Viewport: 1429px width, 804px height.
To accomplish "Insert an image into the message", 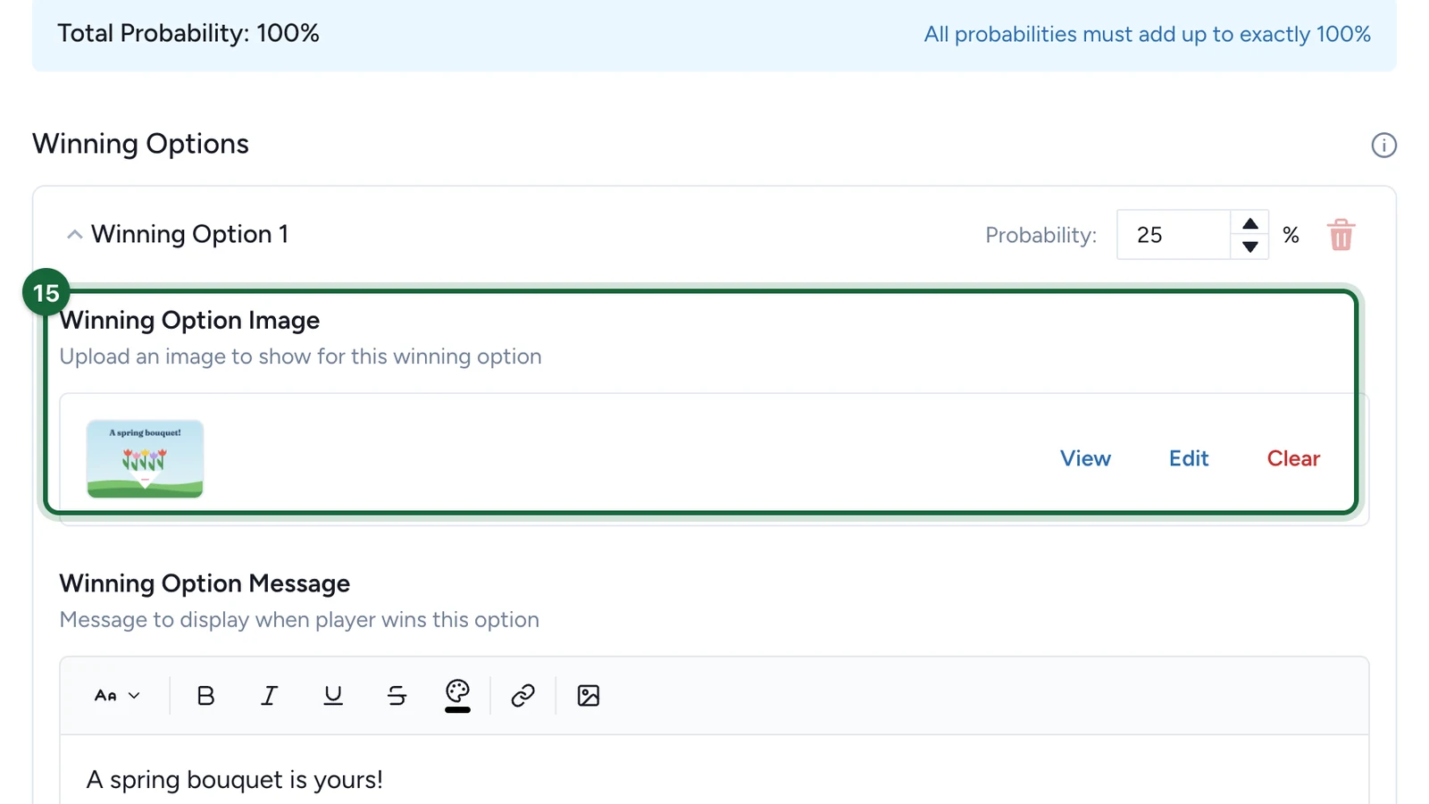I will click(589, 695).
